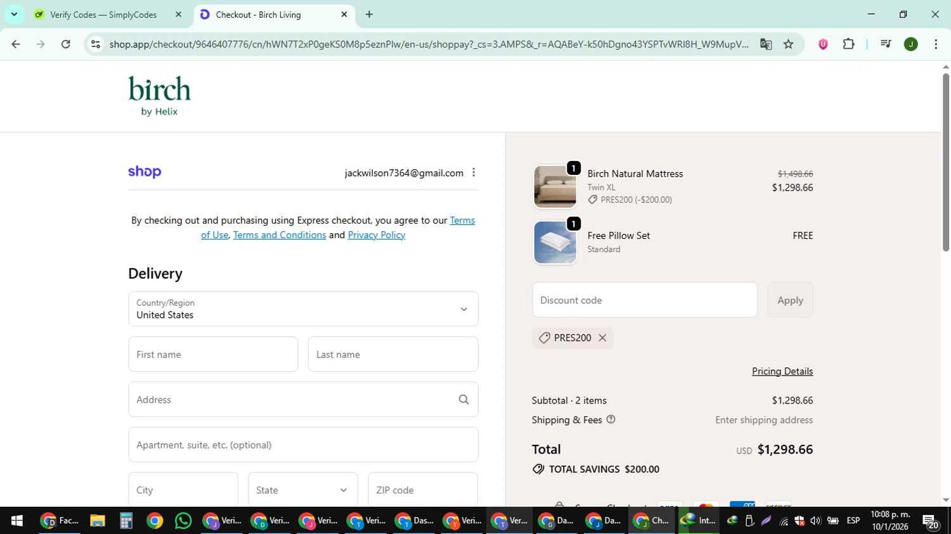
Task: Click the TOTAL SAVINGS tag icon
Action: pyautogui.click(x=538, y=469)
